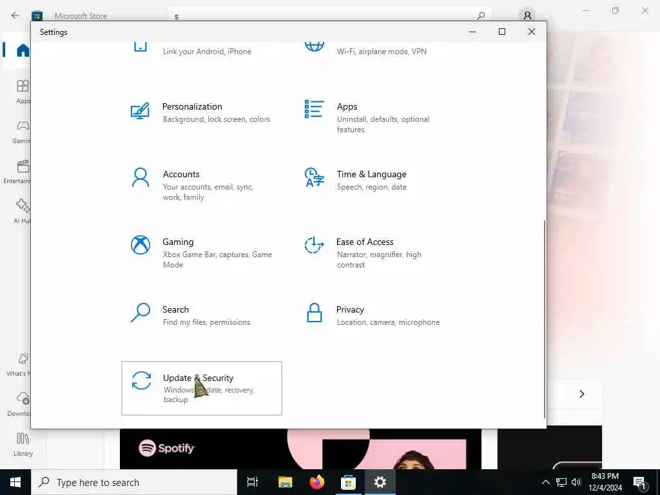Switch to Microsoft Store taskbar icon
This screenshot has height=495, width=660.
[x=348, y=482]
